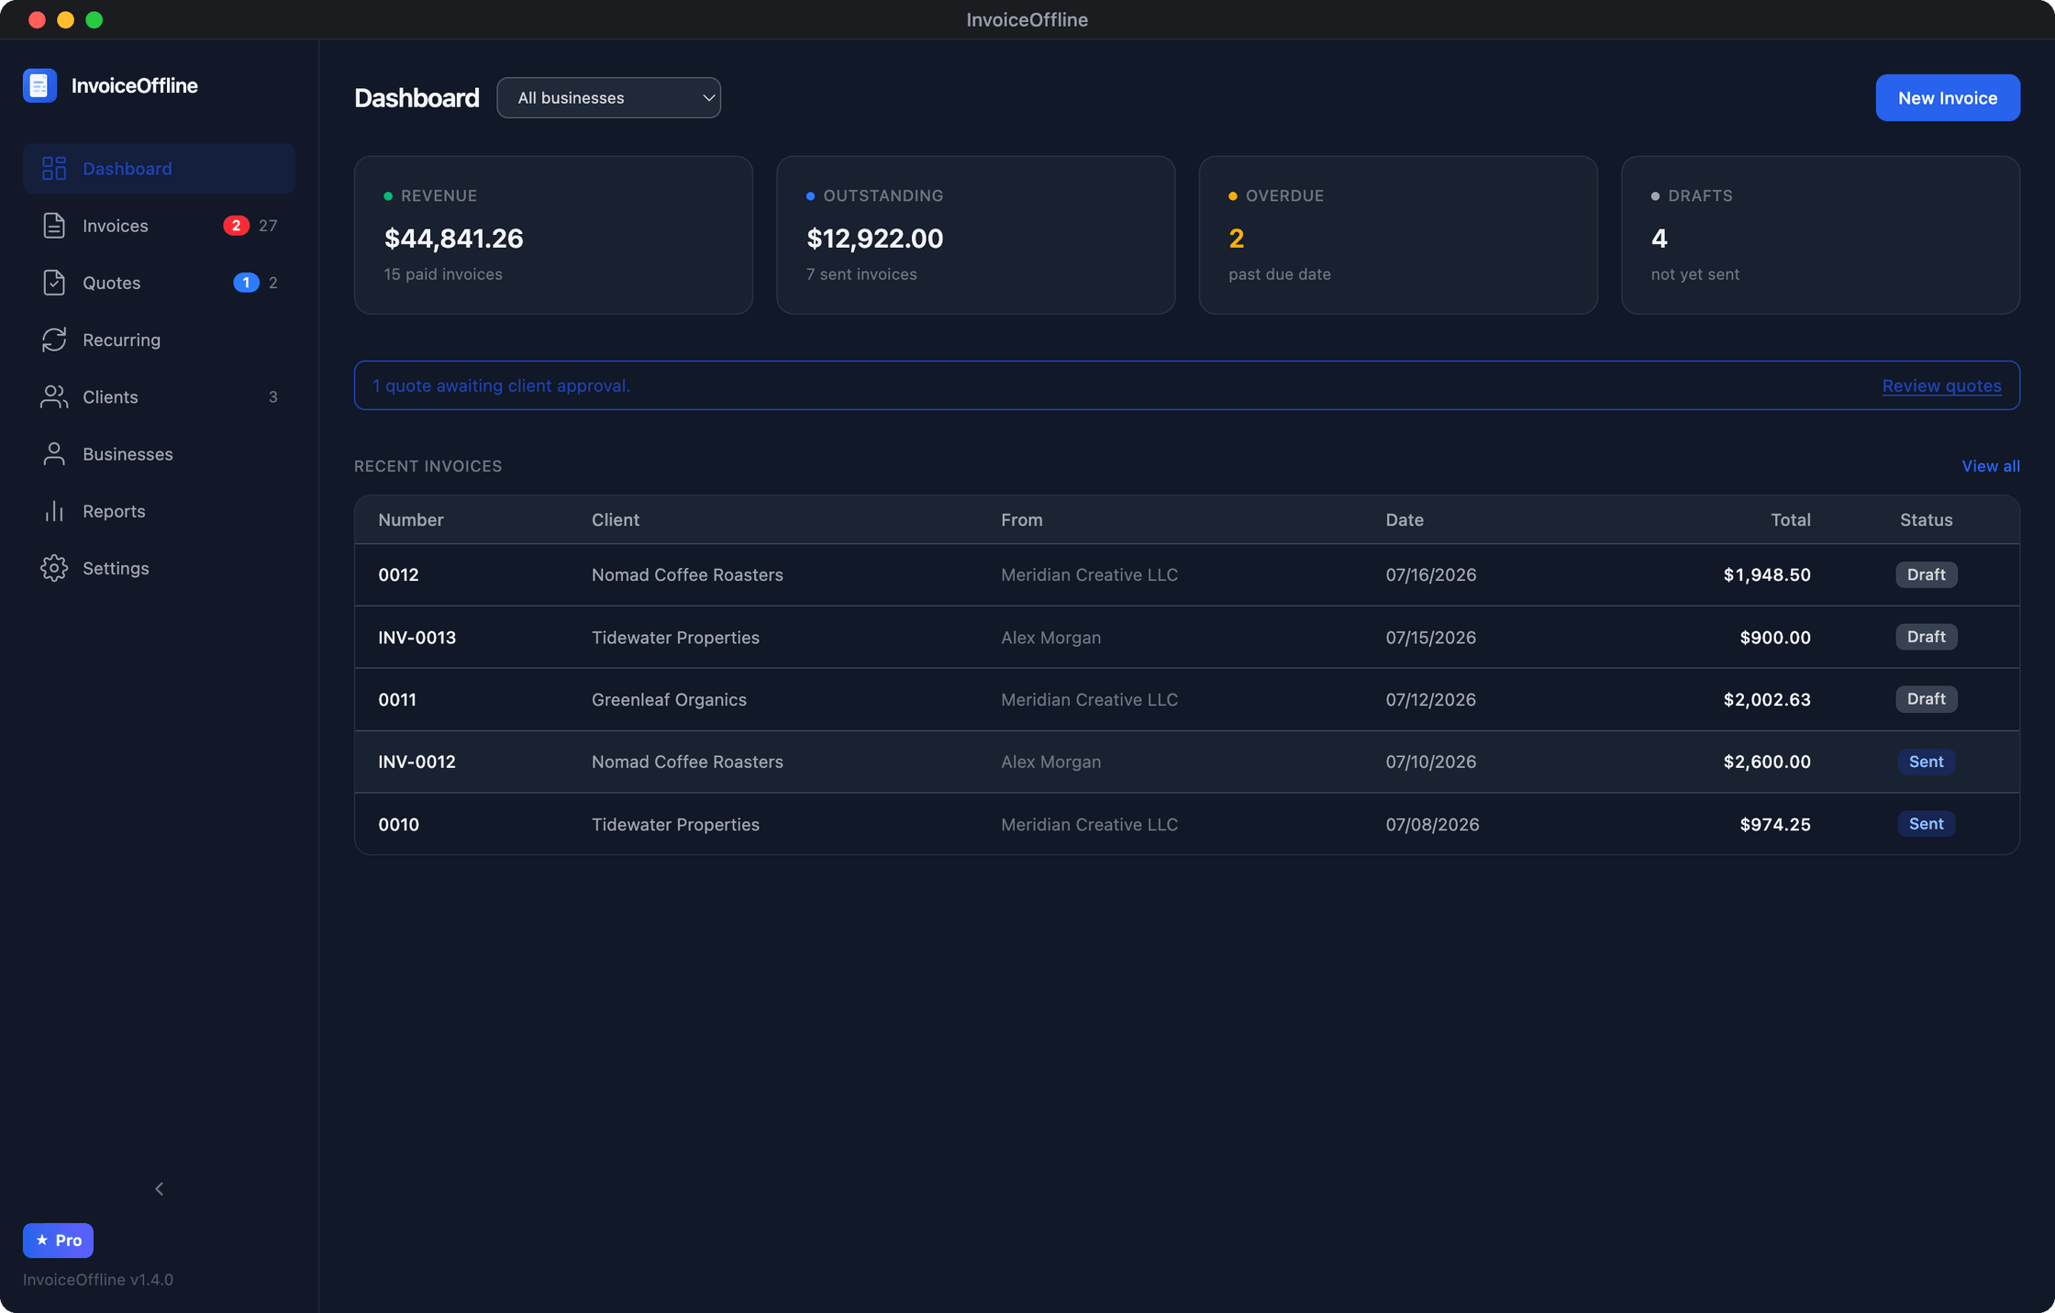Screen dimensions: 2055x1313
Task: Click the Status column header
Action: (1926, 519)
